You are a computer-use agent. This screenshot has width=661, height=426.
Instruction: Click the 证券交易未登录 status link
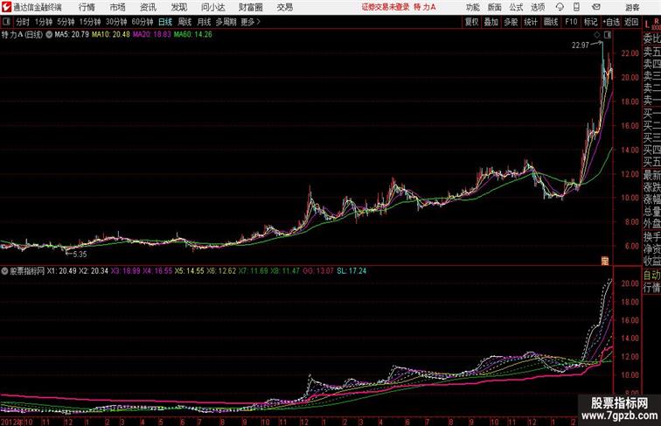386,7
